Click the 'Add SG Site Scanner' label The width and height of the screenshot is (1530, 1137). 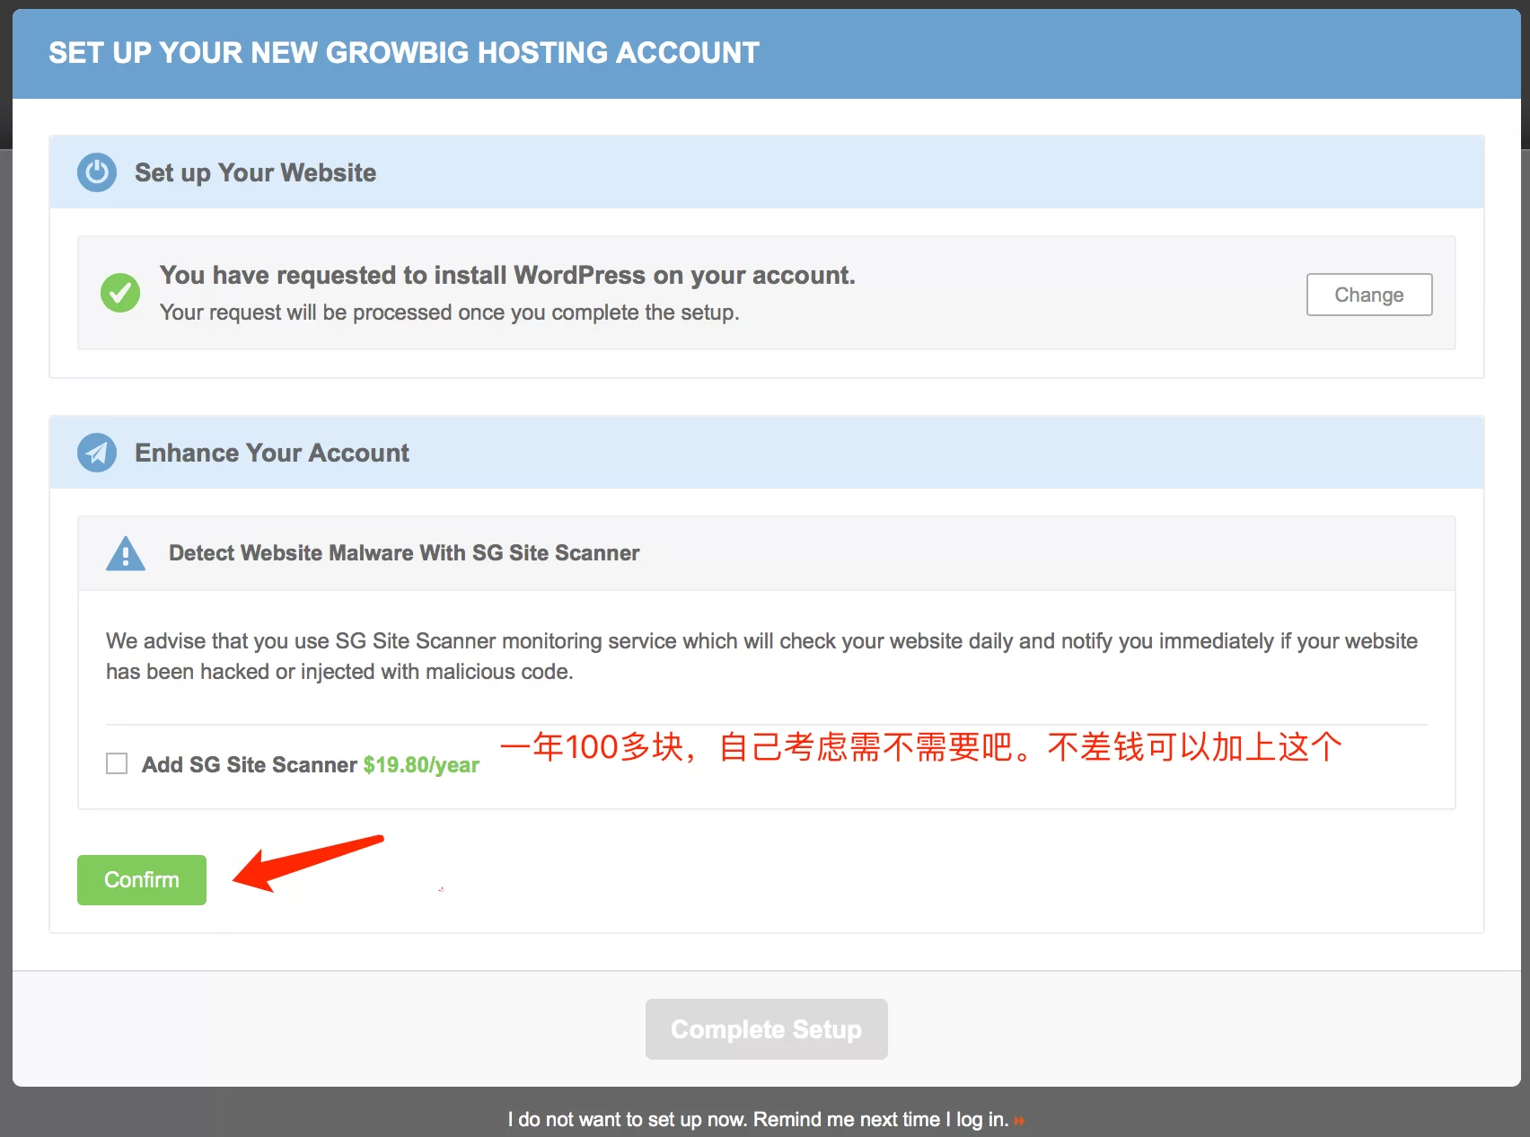point(250,765)
